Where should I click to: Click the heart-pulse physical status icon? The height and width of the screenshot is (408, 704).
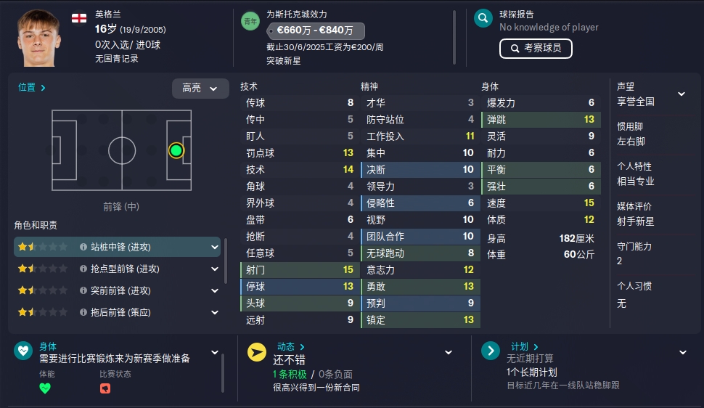pyautogui.click(x=23, y=351)
